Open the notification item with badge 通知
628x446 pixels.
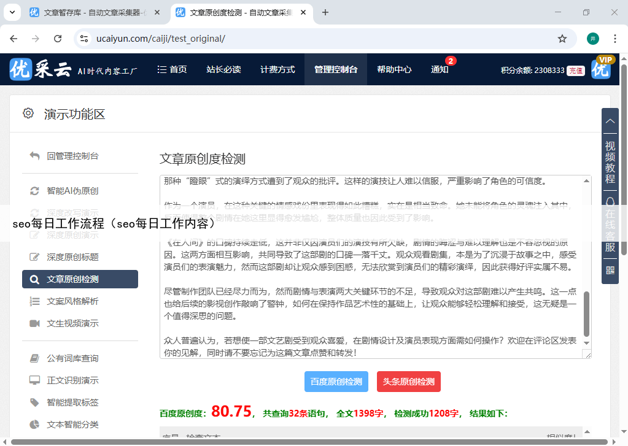point(440,70)
